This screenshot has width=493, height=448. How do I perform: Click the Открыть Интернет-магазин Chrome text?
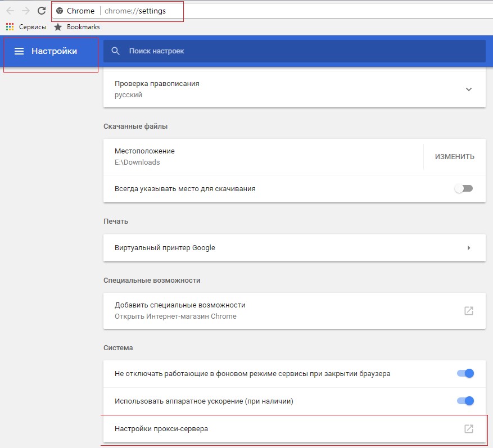click(x=175, y=316)
